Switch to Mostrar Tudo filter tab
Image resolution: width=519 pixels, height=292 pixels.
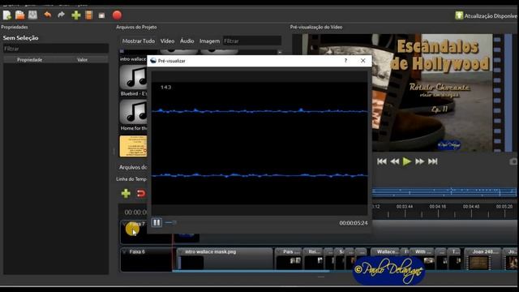pos(139,41)
